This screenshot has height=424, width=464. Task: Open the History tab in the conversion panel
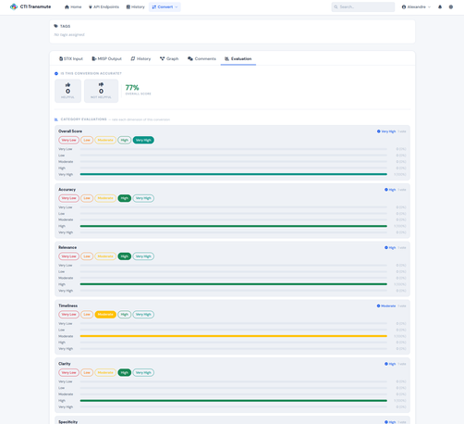click(x=140, y=58)
